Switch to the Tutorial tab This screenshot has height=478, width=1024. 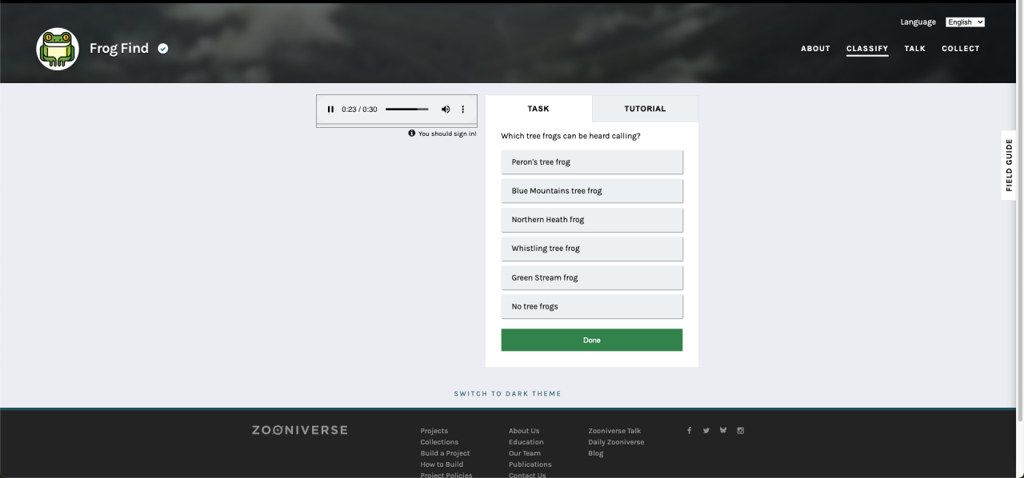[645, 109]
